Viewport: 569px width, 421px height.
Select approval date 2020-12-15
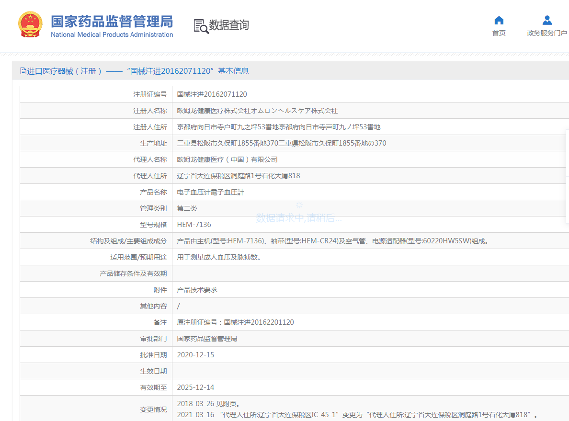195,355
